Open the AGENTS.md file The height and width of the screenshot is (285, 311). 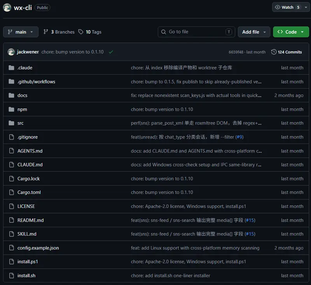point(30,151)
